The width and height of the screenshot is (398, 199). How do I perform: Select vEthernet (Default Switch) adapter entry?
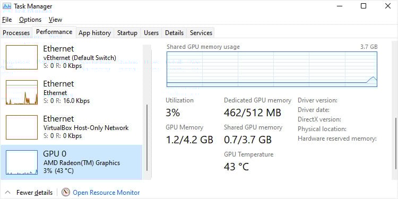[71, 57]
